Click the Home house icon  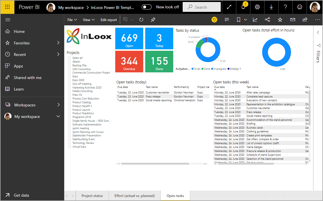click(7, 31)
